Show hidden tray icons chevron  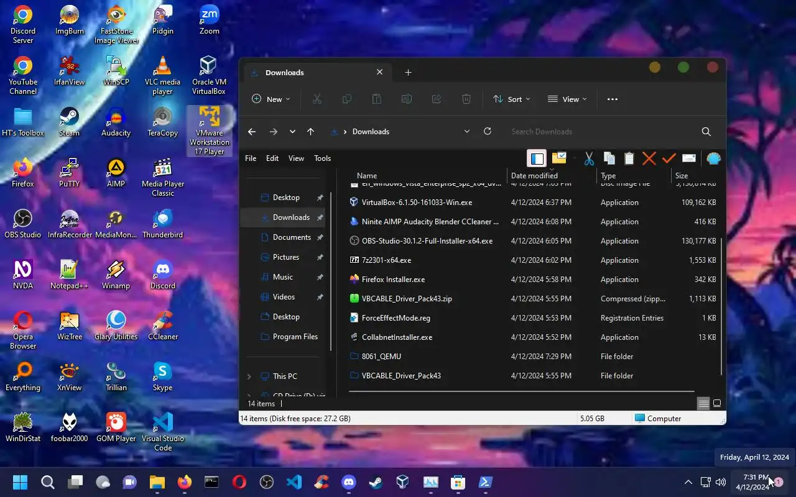click(x=688, y=482)
